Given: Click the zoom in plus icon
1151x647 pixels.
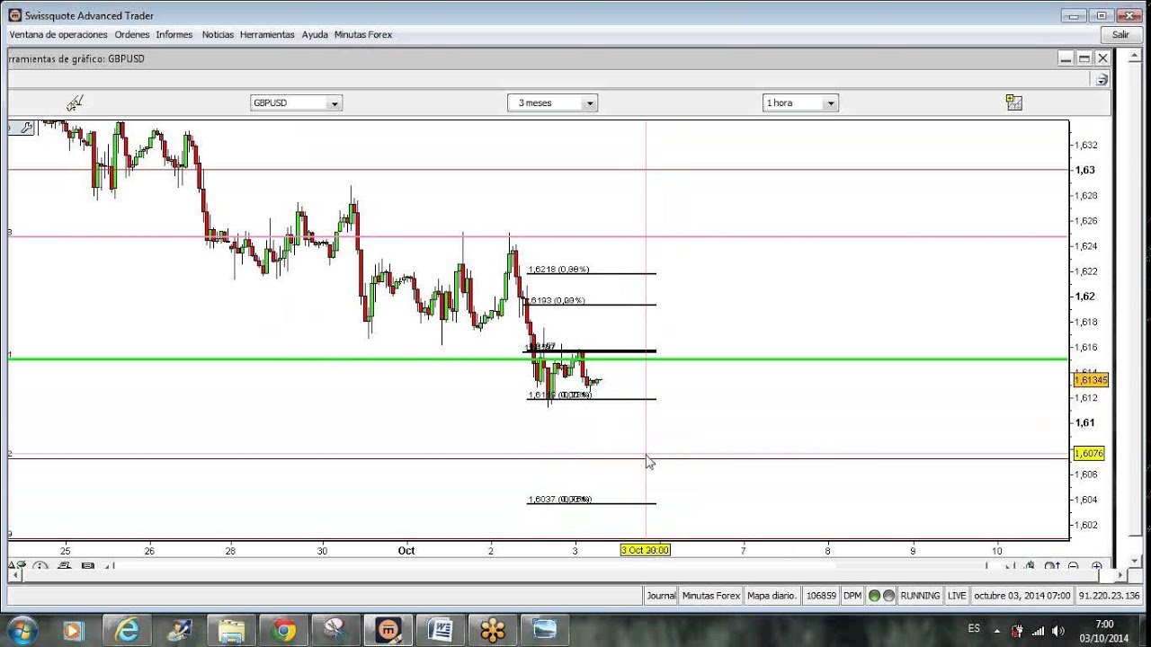Looking at the screenshot, I should click(x=1096, y=566).
